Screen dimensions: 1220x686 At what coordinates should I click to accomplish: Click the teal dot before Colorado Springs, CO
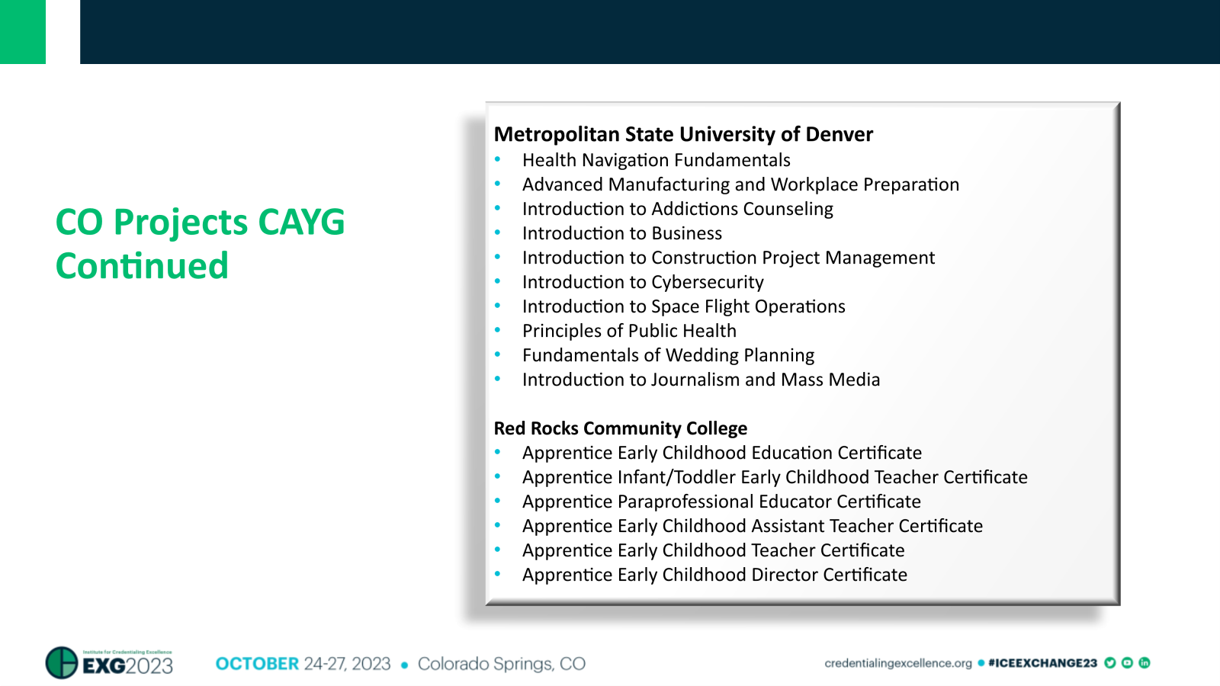click(406, 664)
